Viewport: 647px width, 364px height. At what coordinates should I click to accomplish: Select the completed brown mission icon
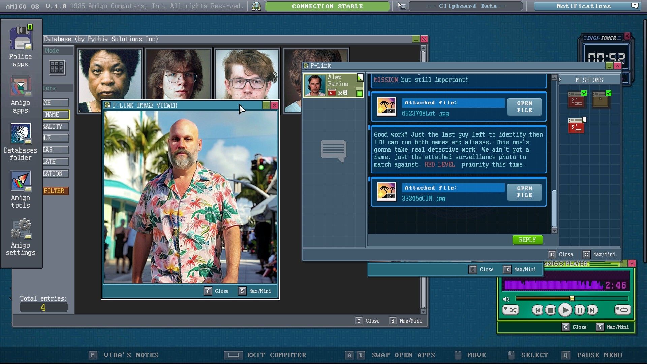click(601, 100)
